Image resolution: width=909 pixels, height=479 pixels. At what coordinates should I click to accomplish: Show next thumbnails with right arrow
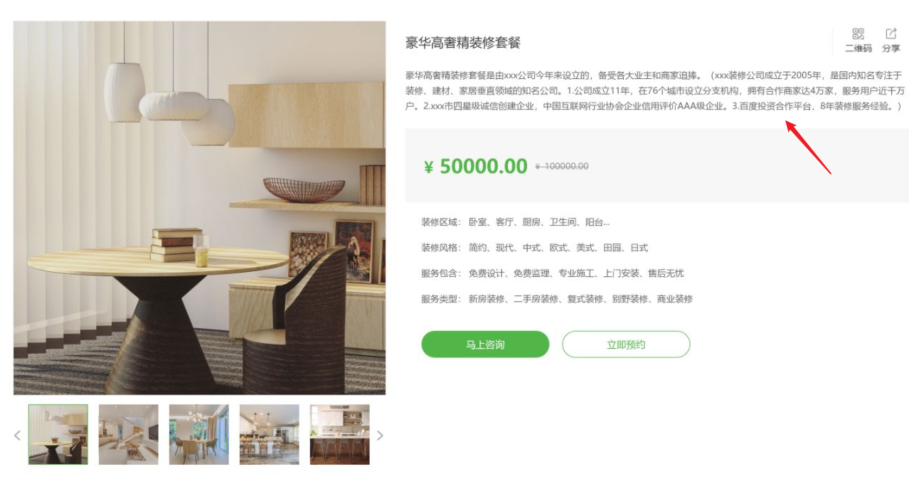[x=380, y=435]
